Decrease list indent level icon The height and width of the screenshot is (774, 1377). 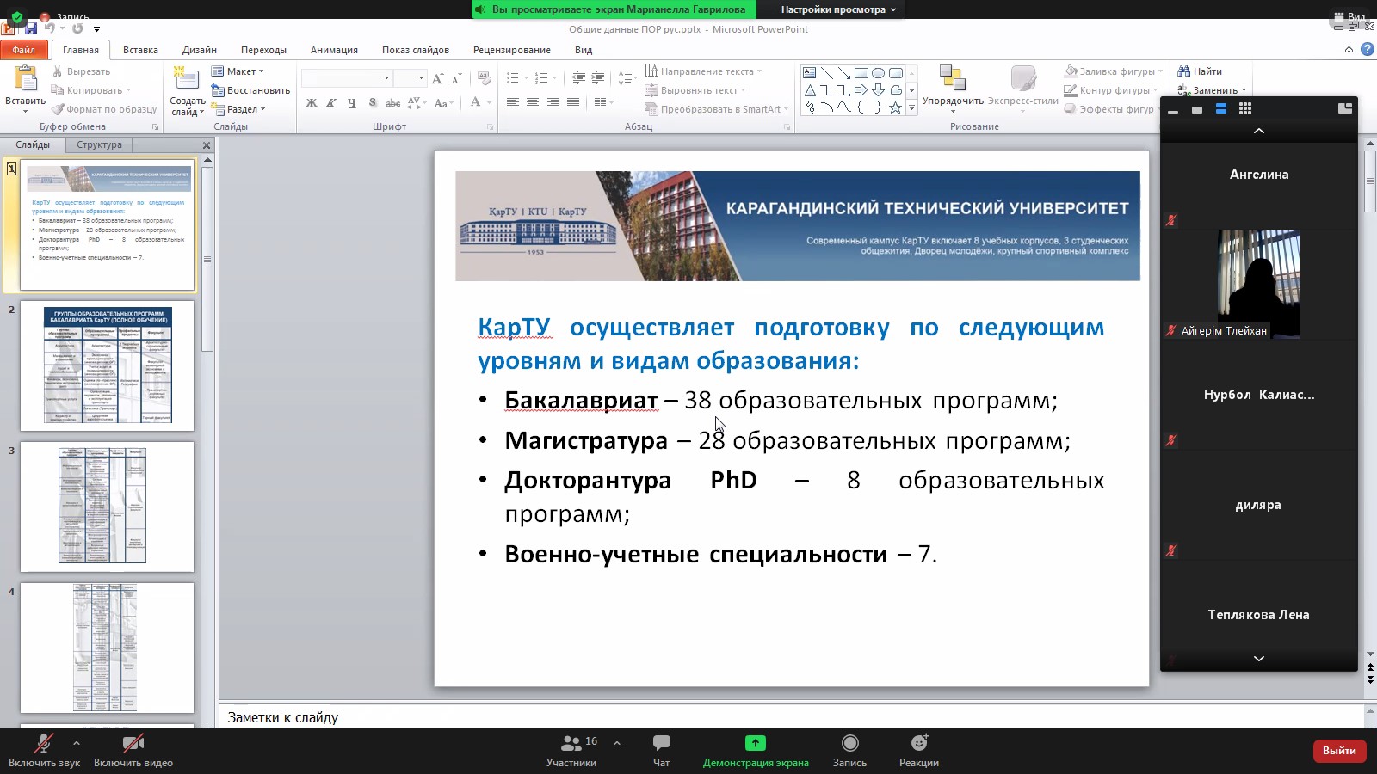click(578, 78)
